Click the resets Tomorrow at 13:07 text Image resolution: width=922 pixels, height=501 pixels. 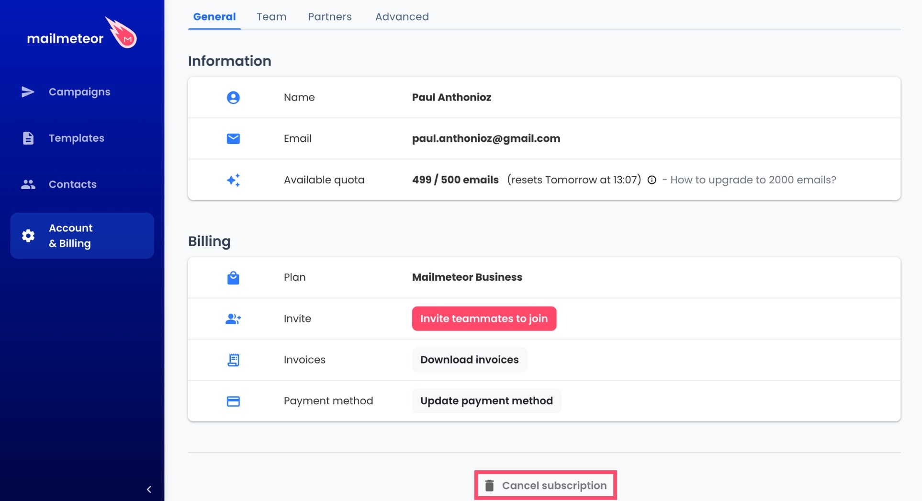tap(574, 180)
